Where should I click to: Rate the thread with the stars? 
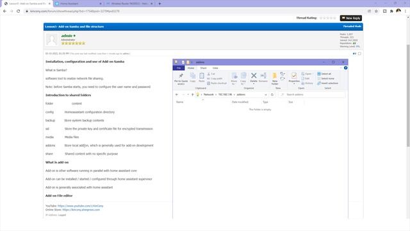click(x=327, y=18)
